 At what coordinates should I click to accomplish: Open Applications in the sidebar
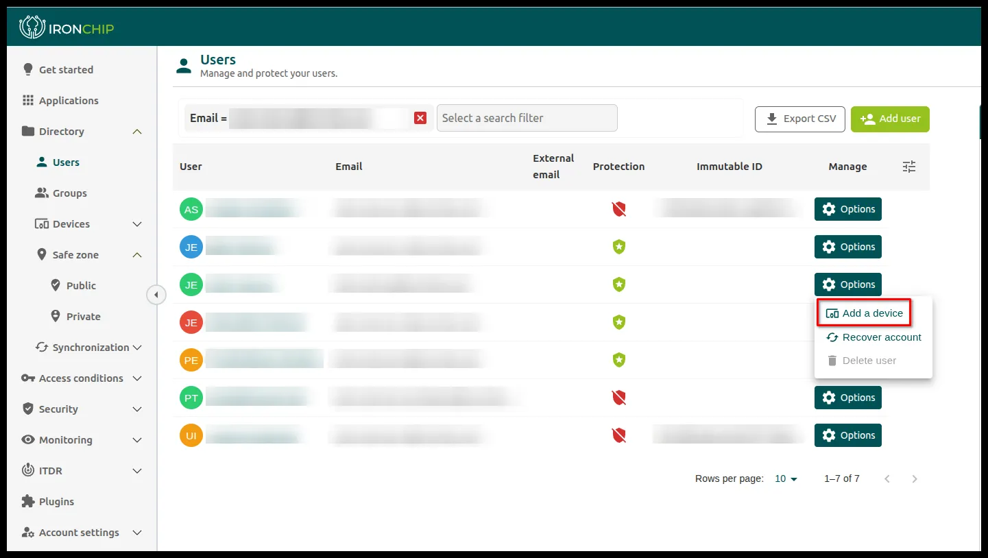[x=60, y=101]
